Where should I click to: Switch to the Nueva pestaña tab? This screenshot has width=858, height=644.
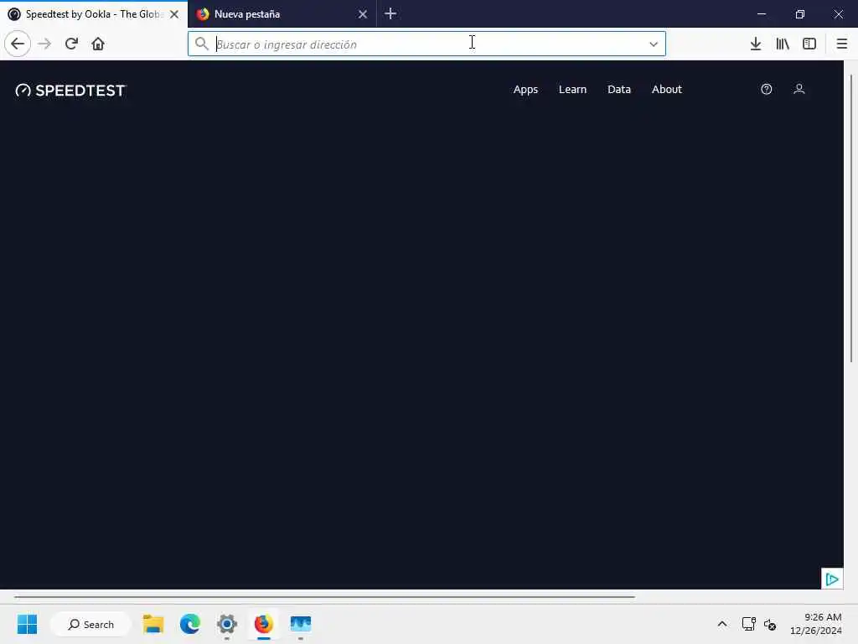(282, 14)
